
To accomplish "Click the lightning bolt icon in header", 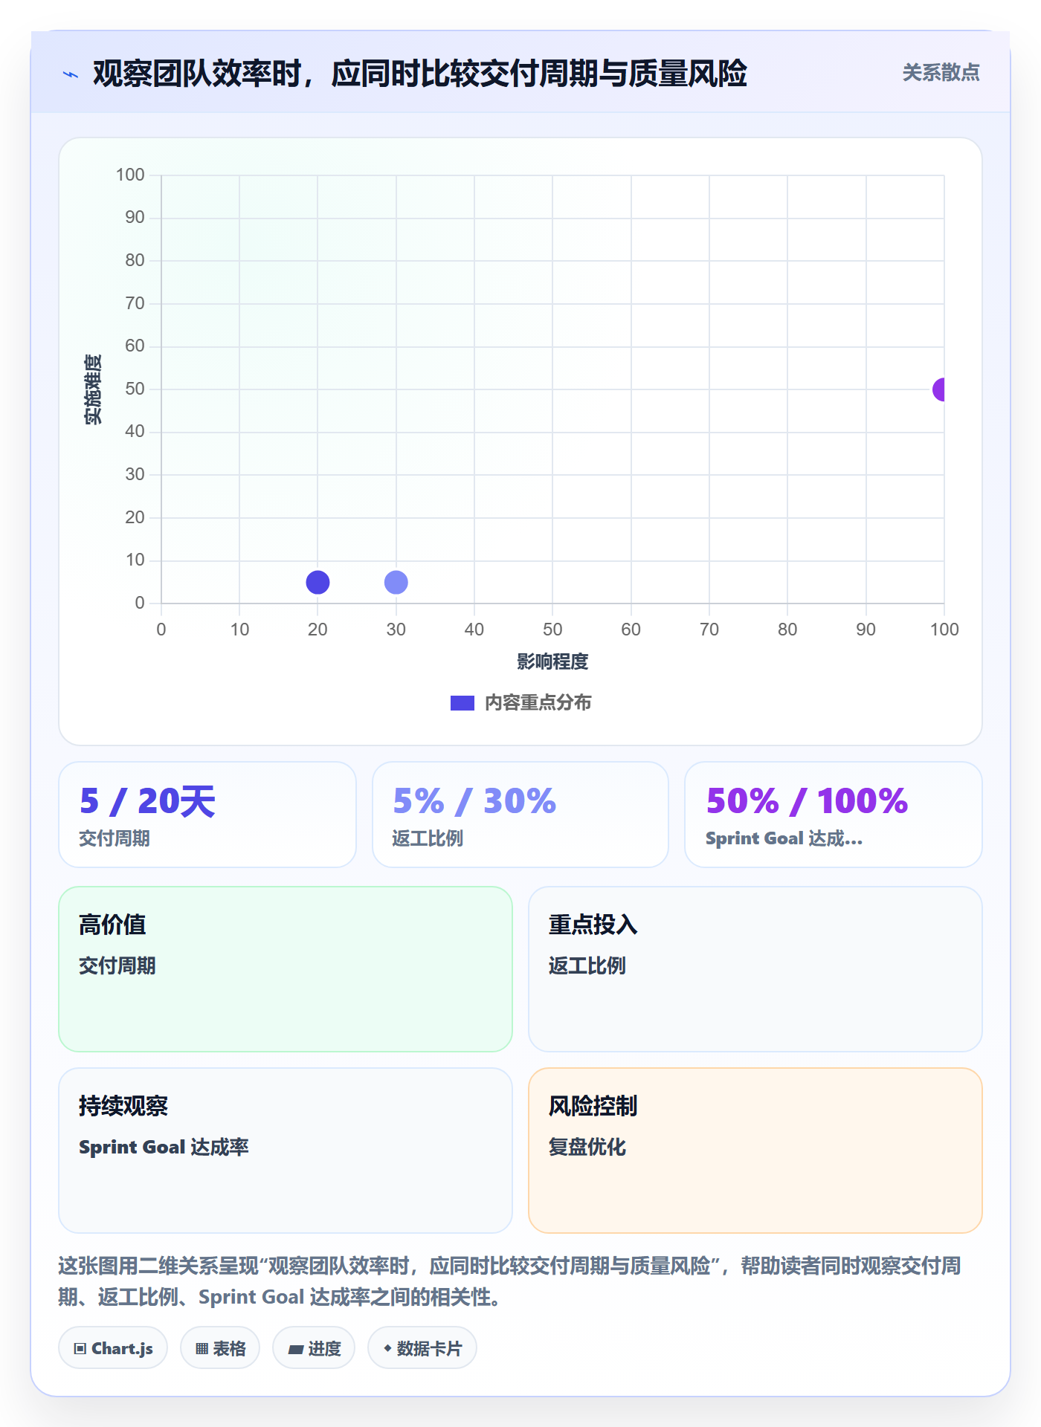I will click(x=71, y=74).
